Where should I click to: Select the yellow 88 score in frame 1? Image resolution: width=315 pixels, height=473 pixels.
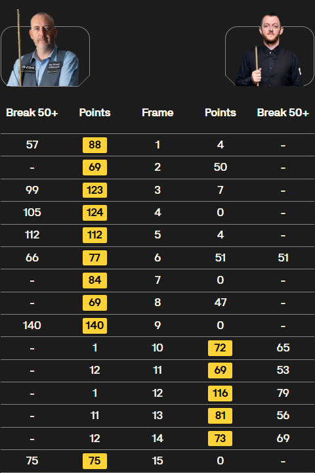94,145
